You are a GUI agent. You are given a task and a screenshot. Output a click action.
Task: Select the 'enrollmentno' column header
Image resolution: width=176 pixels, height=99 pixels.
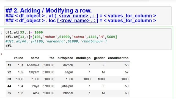pyautogui.click(x=118, y=58)
